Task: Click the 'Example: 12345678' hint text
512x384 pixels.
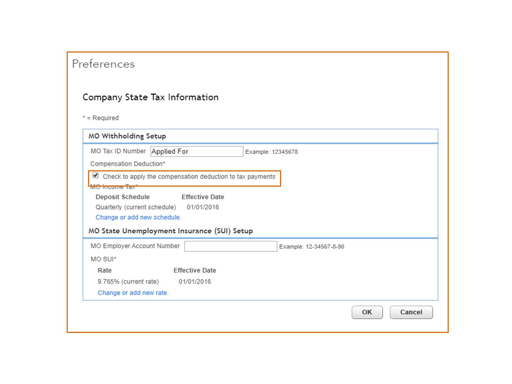Action: click(271, 152)
